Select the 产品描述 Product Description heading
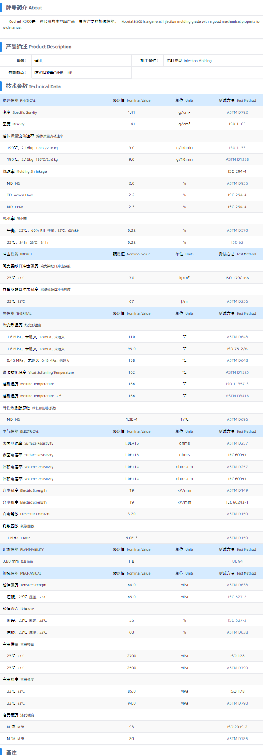This screenshot has width=263, height=755. [x=38, y=47]
